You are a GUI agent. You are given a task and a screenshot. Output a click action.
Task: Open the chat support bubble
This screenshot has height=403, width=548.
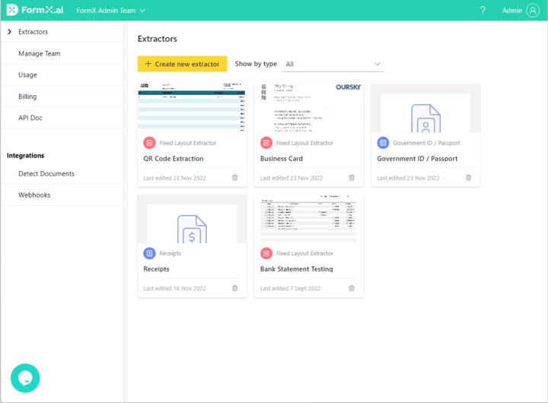(25, 378)
